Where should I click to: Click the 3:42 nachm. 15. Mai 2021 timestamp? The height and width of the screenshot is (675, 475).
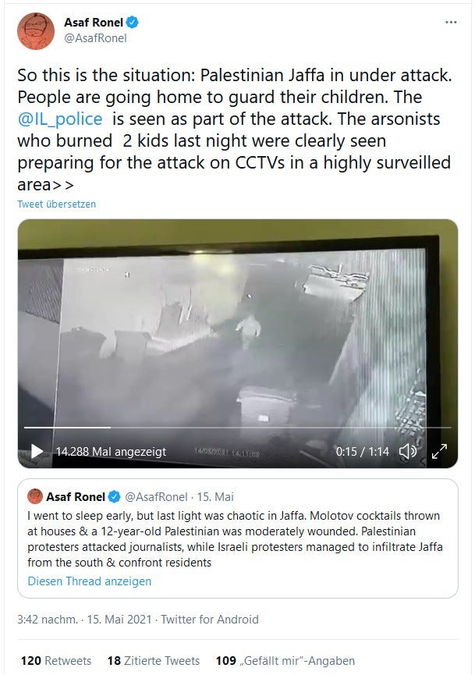click(x=84, y=620)
